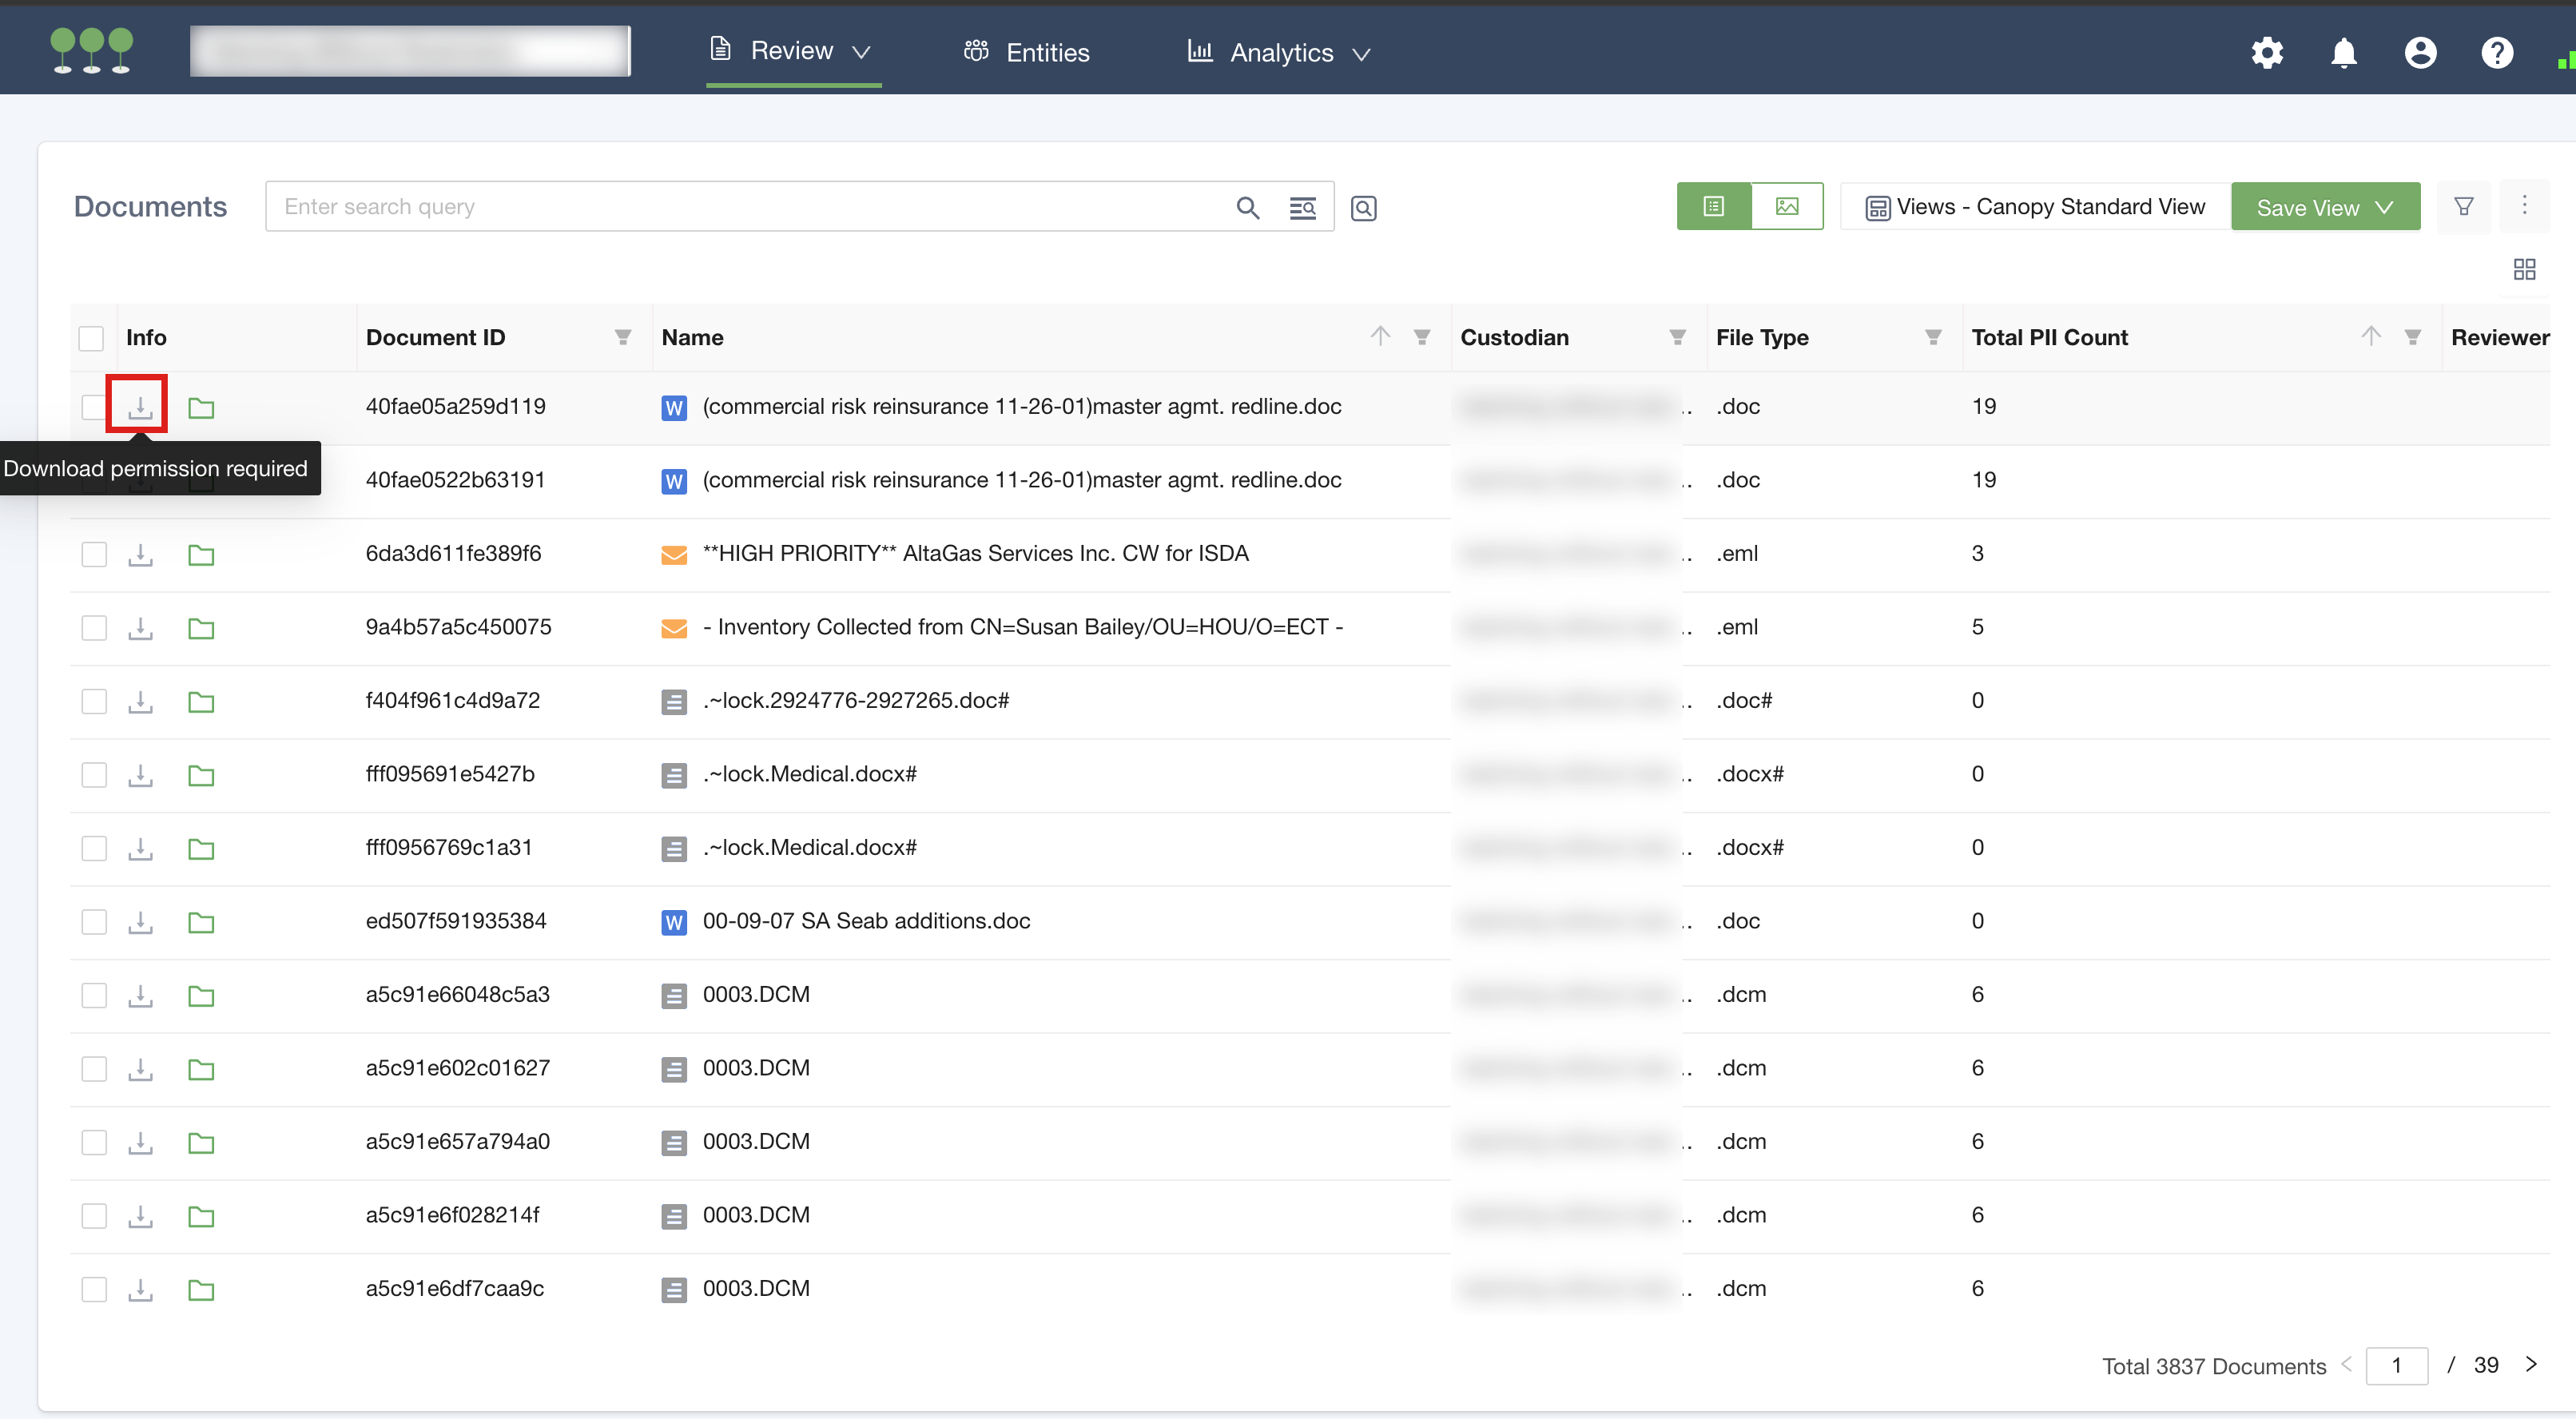The width and height of the screenshot is (2576, 1419).
Task: Click the column layout grid icon above the table
Action: (2523, 269)
